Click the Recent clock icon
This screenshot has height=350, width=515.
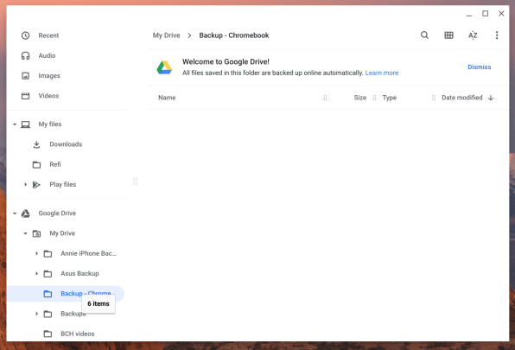point(25,35)
